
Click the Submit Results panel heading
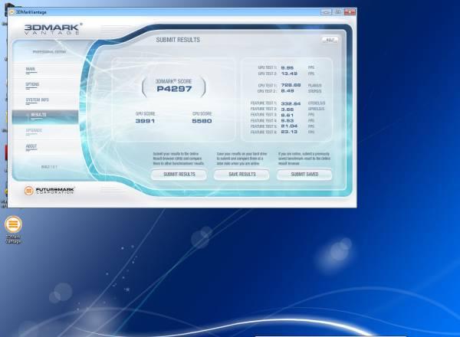pyautogui.click(x=178, y=40)
